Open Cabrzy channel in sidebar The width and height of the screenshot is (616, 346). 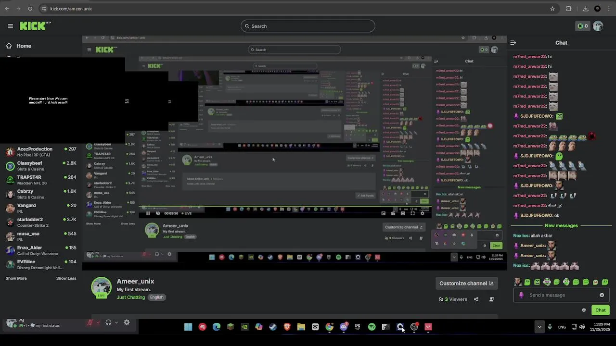(x=41, y=194)
